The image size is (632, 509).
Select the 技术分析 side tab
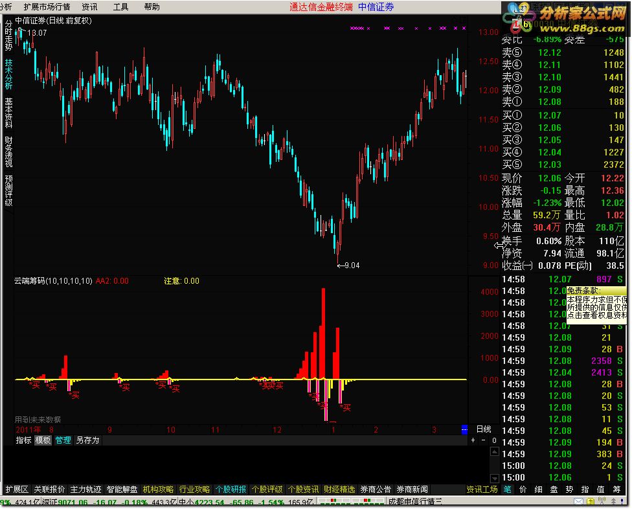pyautogui.click(x=8, y=74)
